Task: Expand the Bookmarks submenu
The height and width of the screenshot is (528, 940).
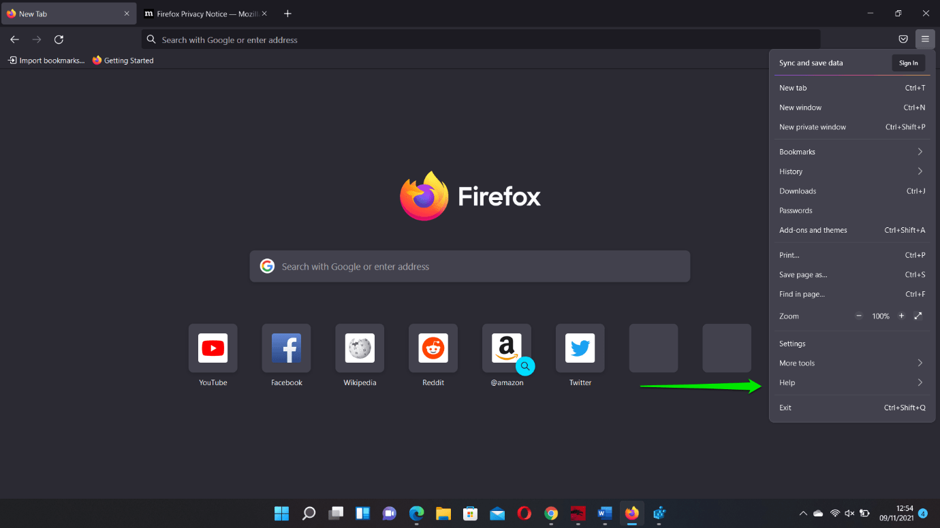Action: click(851, 152)
